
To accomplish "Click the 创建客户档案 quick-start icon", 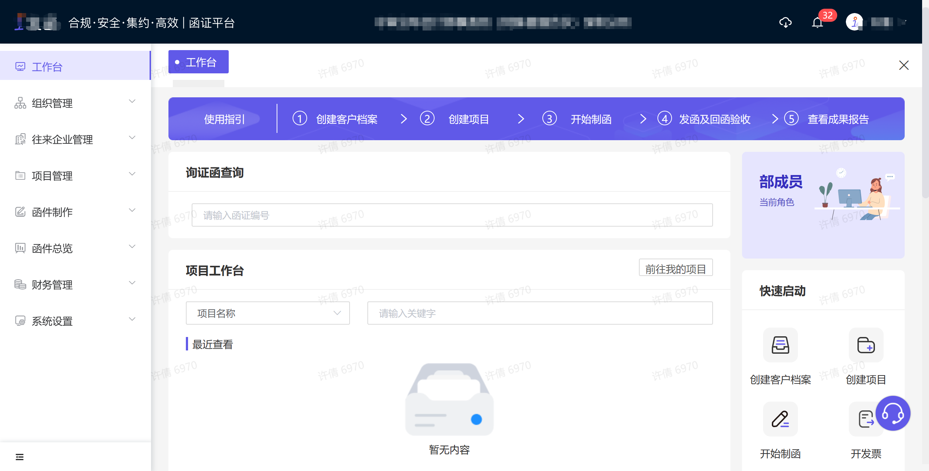I will [x=781, y=345].
